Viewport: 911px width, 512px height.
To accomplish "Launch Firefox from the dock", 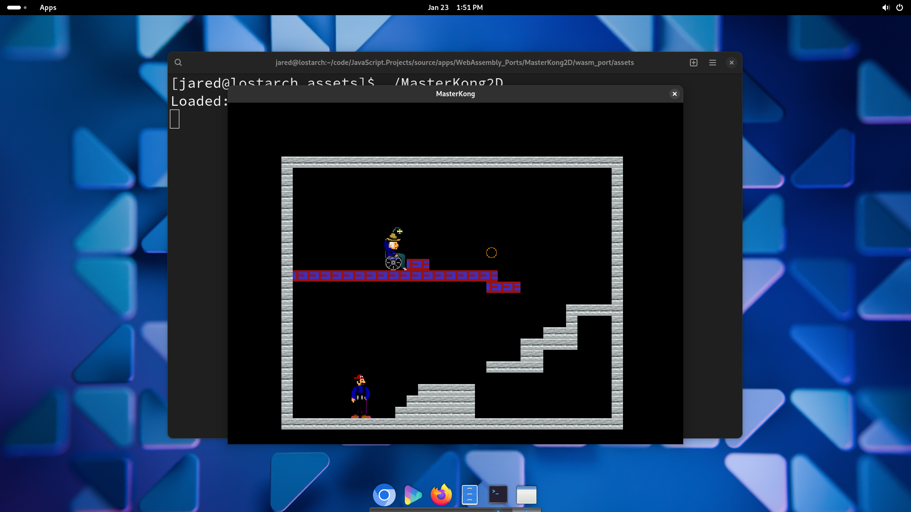I will (441, 495).
